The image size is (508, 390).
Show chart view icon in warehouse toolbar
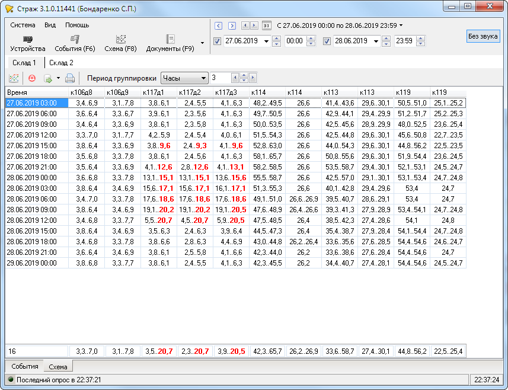click(14, 78)
